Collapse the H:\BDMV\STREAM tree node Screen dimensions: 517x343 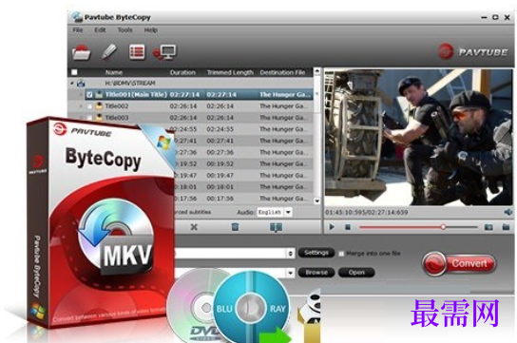[72, 83]
